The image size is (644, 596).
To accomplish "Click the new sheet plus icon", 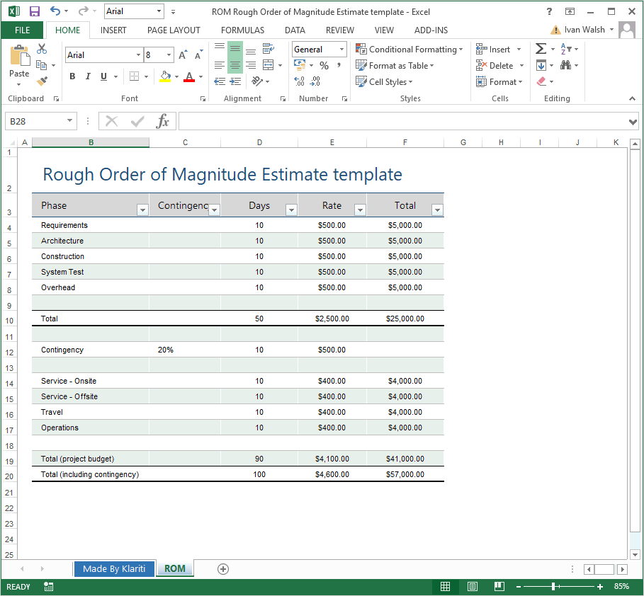I will (x=223, y=568).
